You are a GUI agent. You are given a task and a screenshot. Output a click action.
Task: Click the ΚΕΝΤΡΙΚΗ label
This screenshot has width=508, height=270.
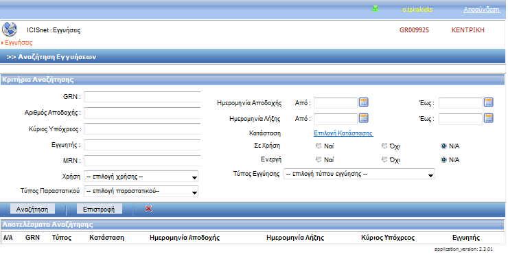coord(467,30)
